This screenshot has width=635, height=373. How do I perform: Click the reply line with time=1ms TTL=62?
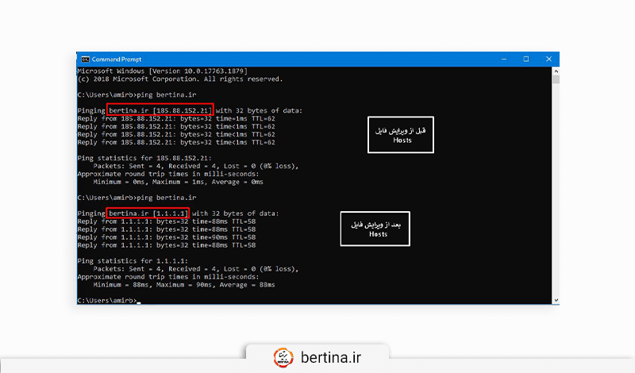pyautogui.click(x=176, y=119)
